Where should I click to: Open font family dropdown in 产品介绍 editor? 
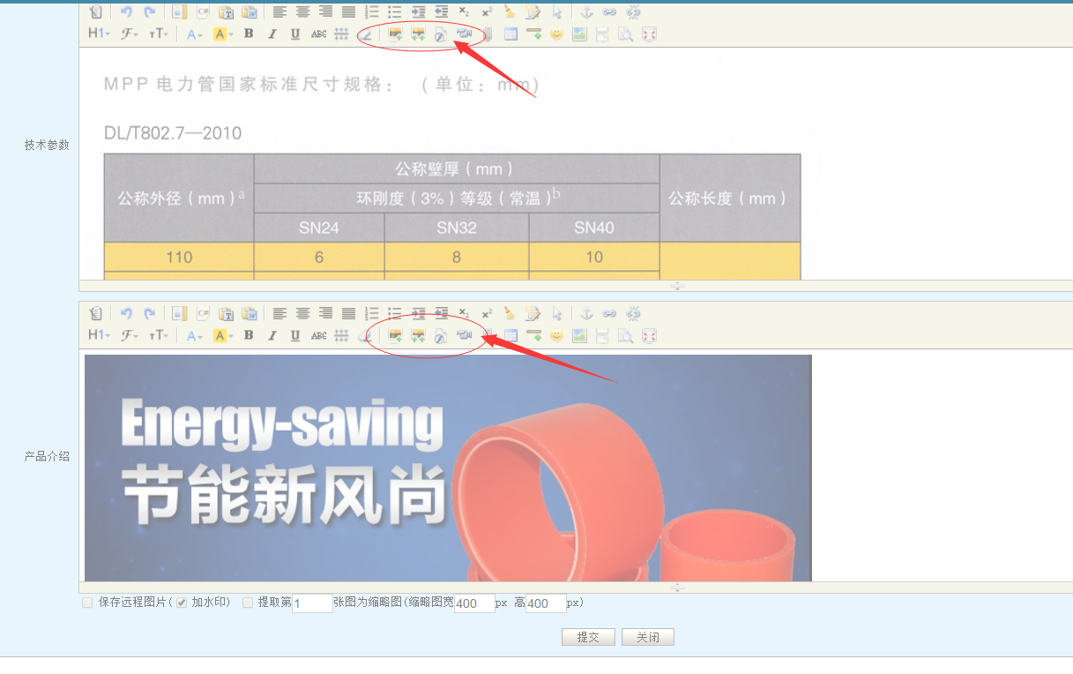pyautogui.click(x=129, y=335)
